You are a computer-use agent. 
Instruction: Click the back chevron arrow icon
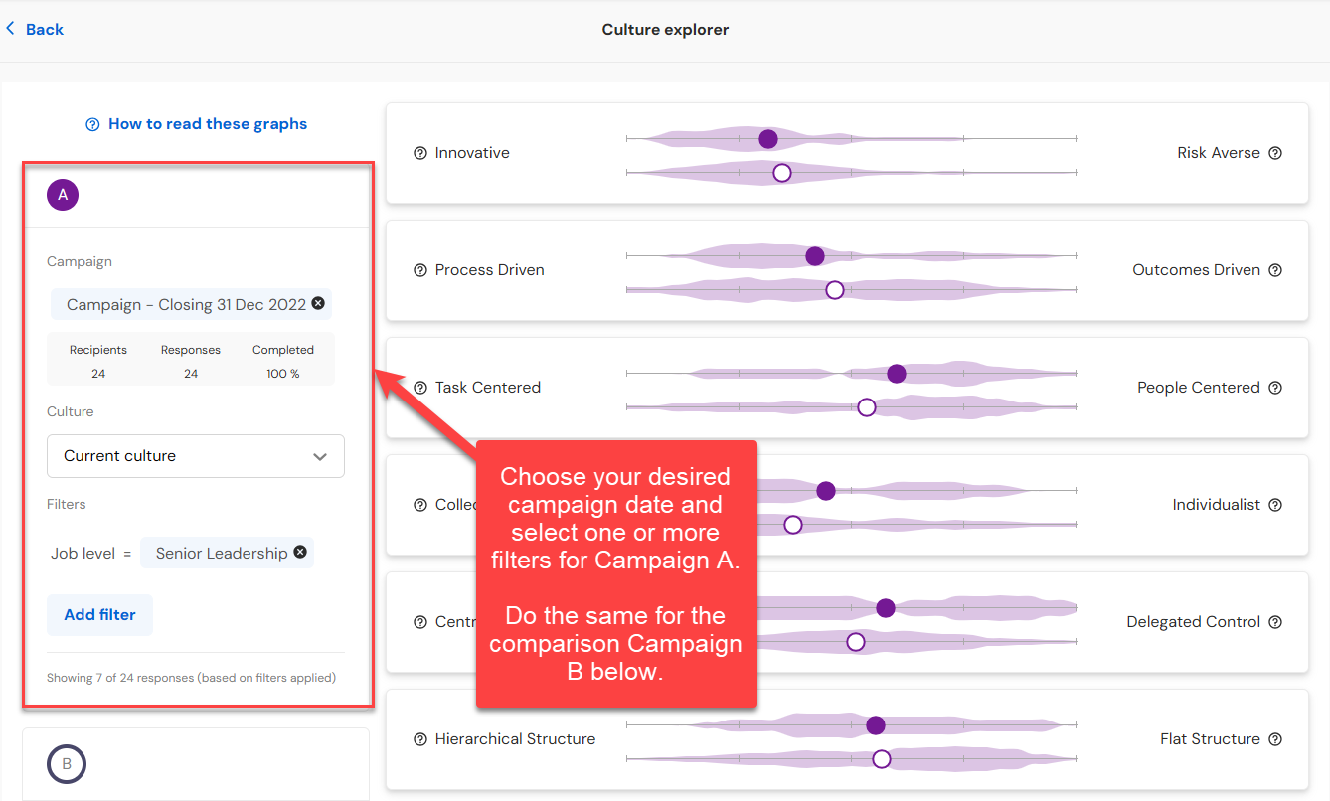point(11,29)
